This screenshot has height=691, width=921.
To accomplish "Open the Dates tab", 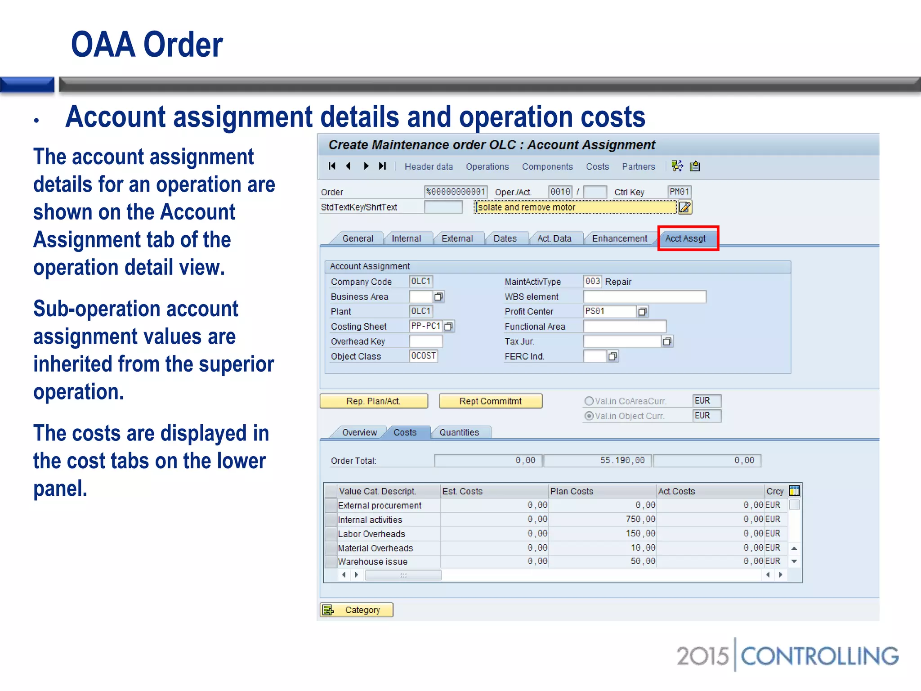I will click(505, 238).
